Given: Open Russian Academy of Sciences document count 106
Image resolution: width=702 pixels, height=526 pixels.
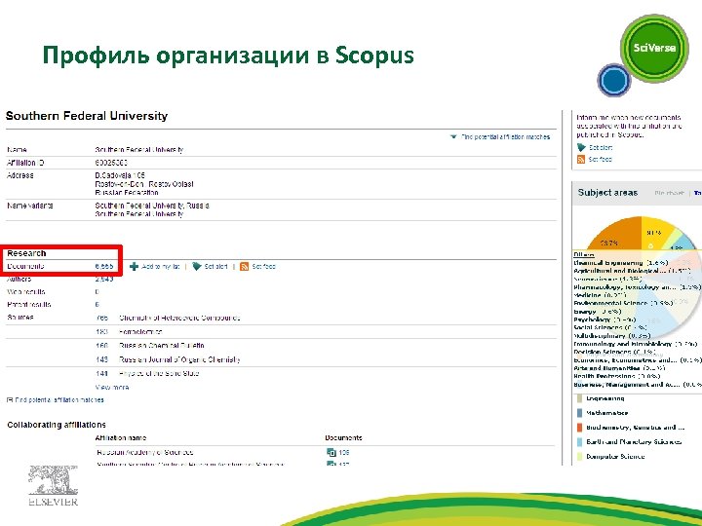Looking at the screenshot, I should tap(344, 453).
